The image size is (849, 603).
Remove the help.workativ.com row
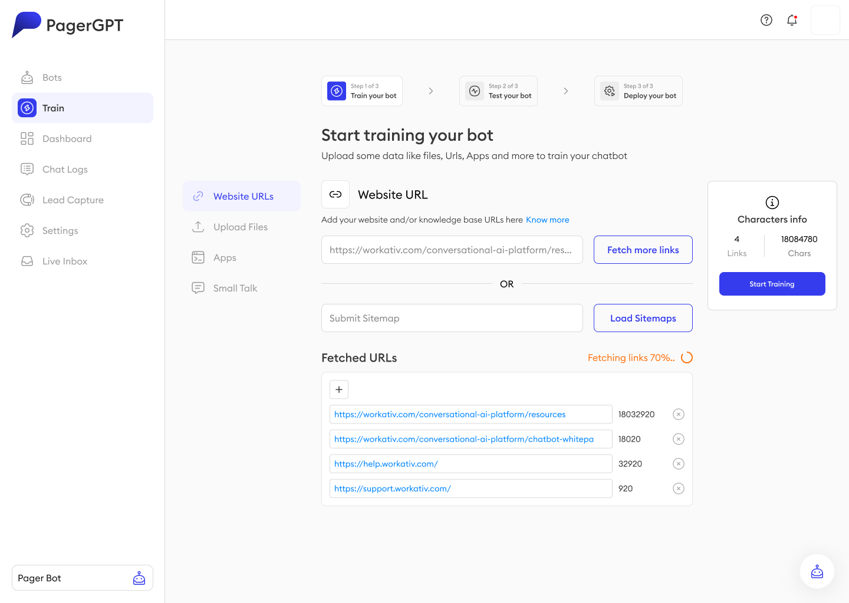pos(679,463)
